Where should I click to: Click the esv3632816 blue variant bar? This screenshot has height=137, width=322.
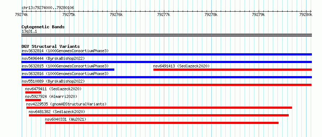pyautogui.click(x=166, y=77)
